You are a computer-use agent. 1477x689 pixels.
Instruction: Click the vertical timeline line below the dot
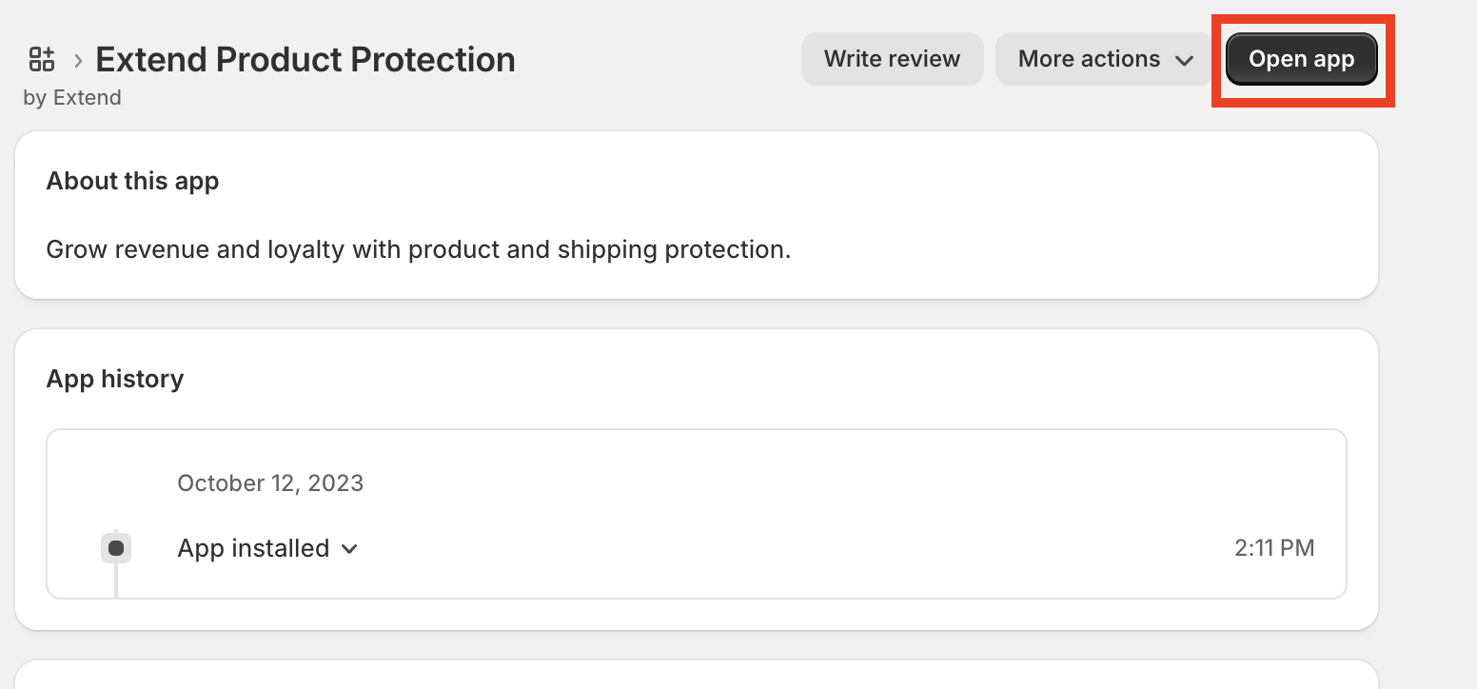pyautogui.click(x=116, y=581)
